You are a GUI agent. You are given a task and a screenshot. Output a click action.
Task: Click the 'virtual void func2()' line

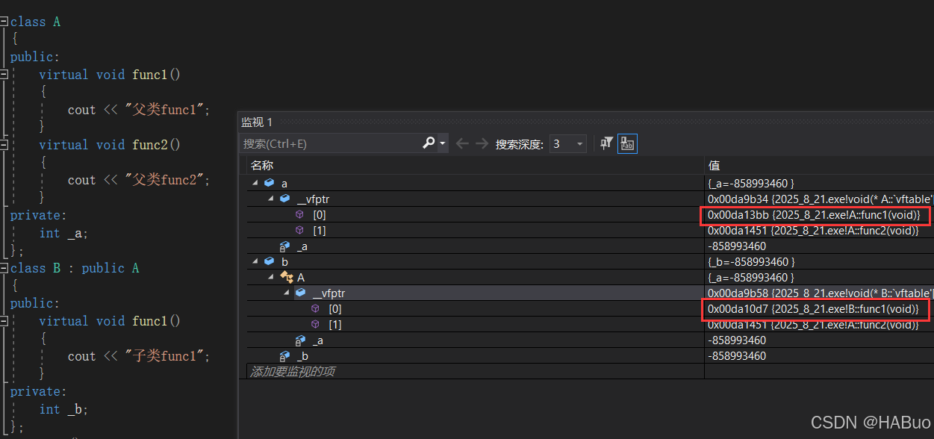110,145
